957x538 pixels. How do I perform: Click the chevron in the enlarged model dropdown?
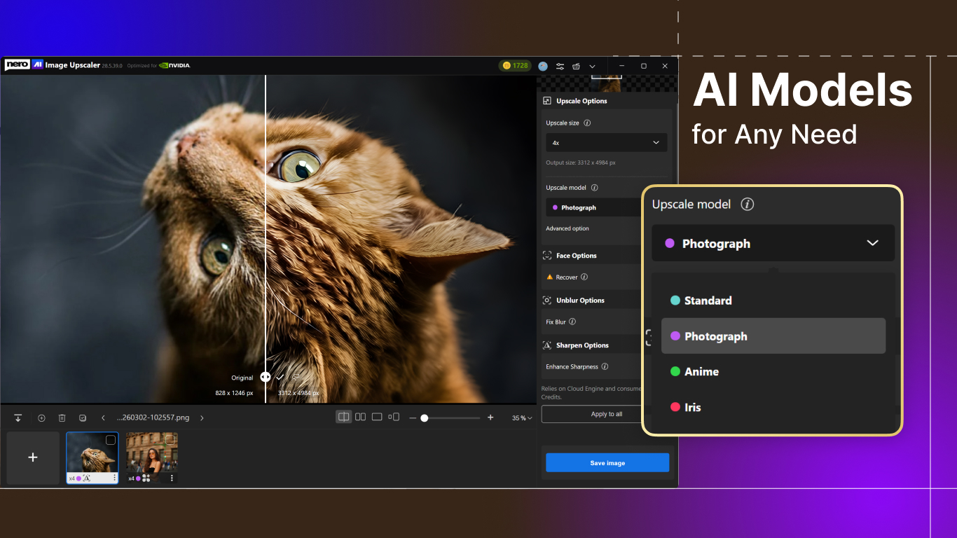[x=872, y=243]
